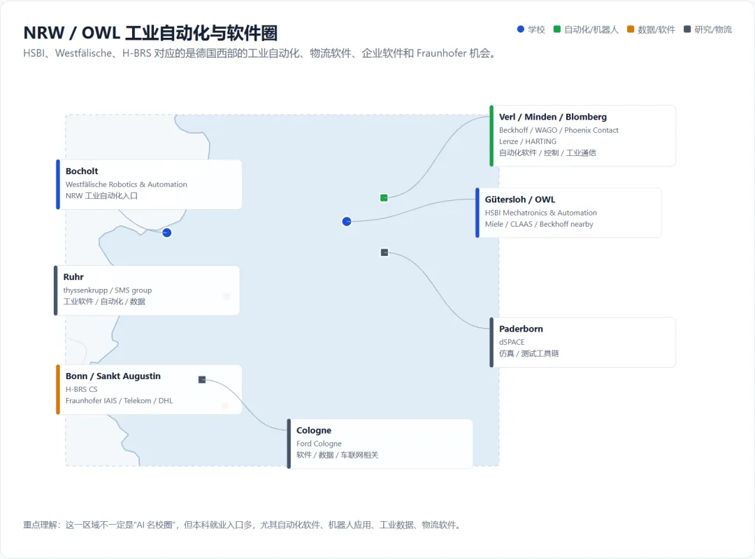Screen dimensions: 755x559
Task: Click the 学校 legend label
Action: pyautogui.click(x=536, y=30)
